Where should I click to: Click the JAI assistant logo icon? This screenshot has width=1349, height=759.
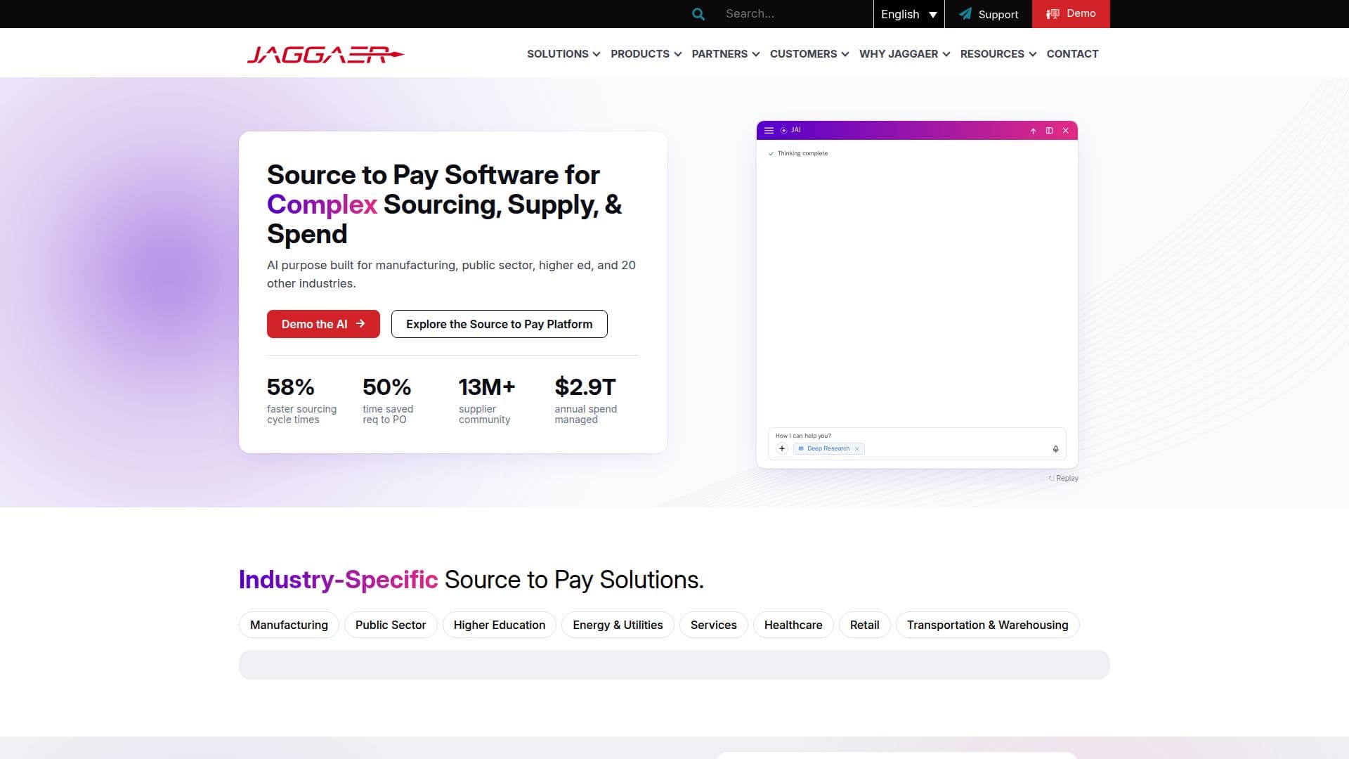click(x=784, y=131)
